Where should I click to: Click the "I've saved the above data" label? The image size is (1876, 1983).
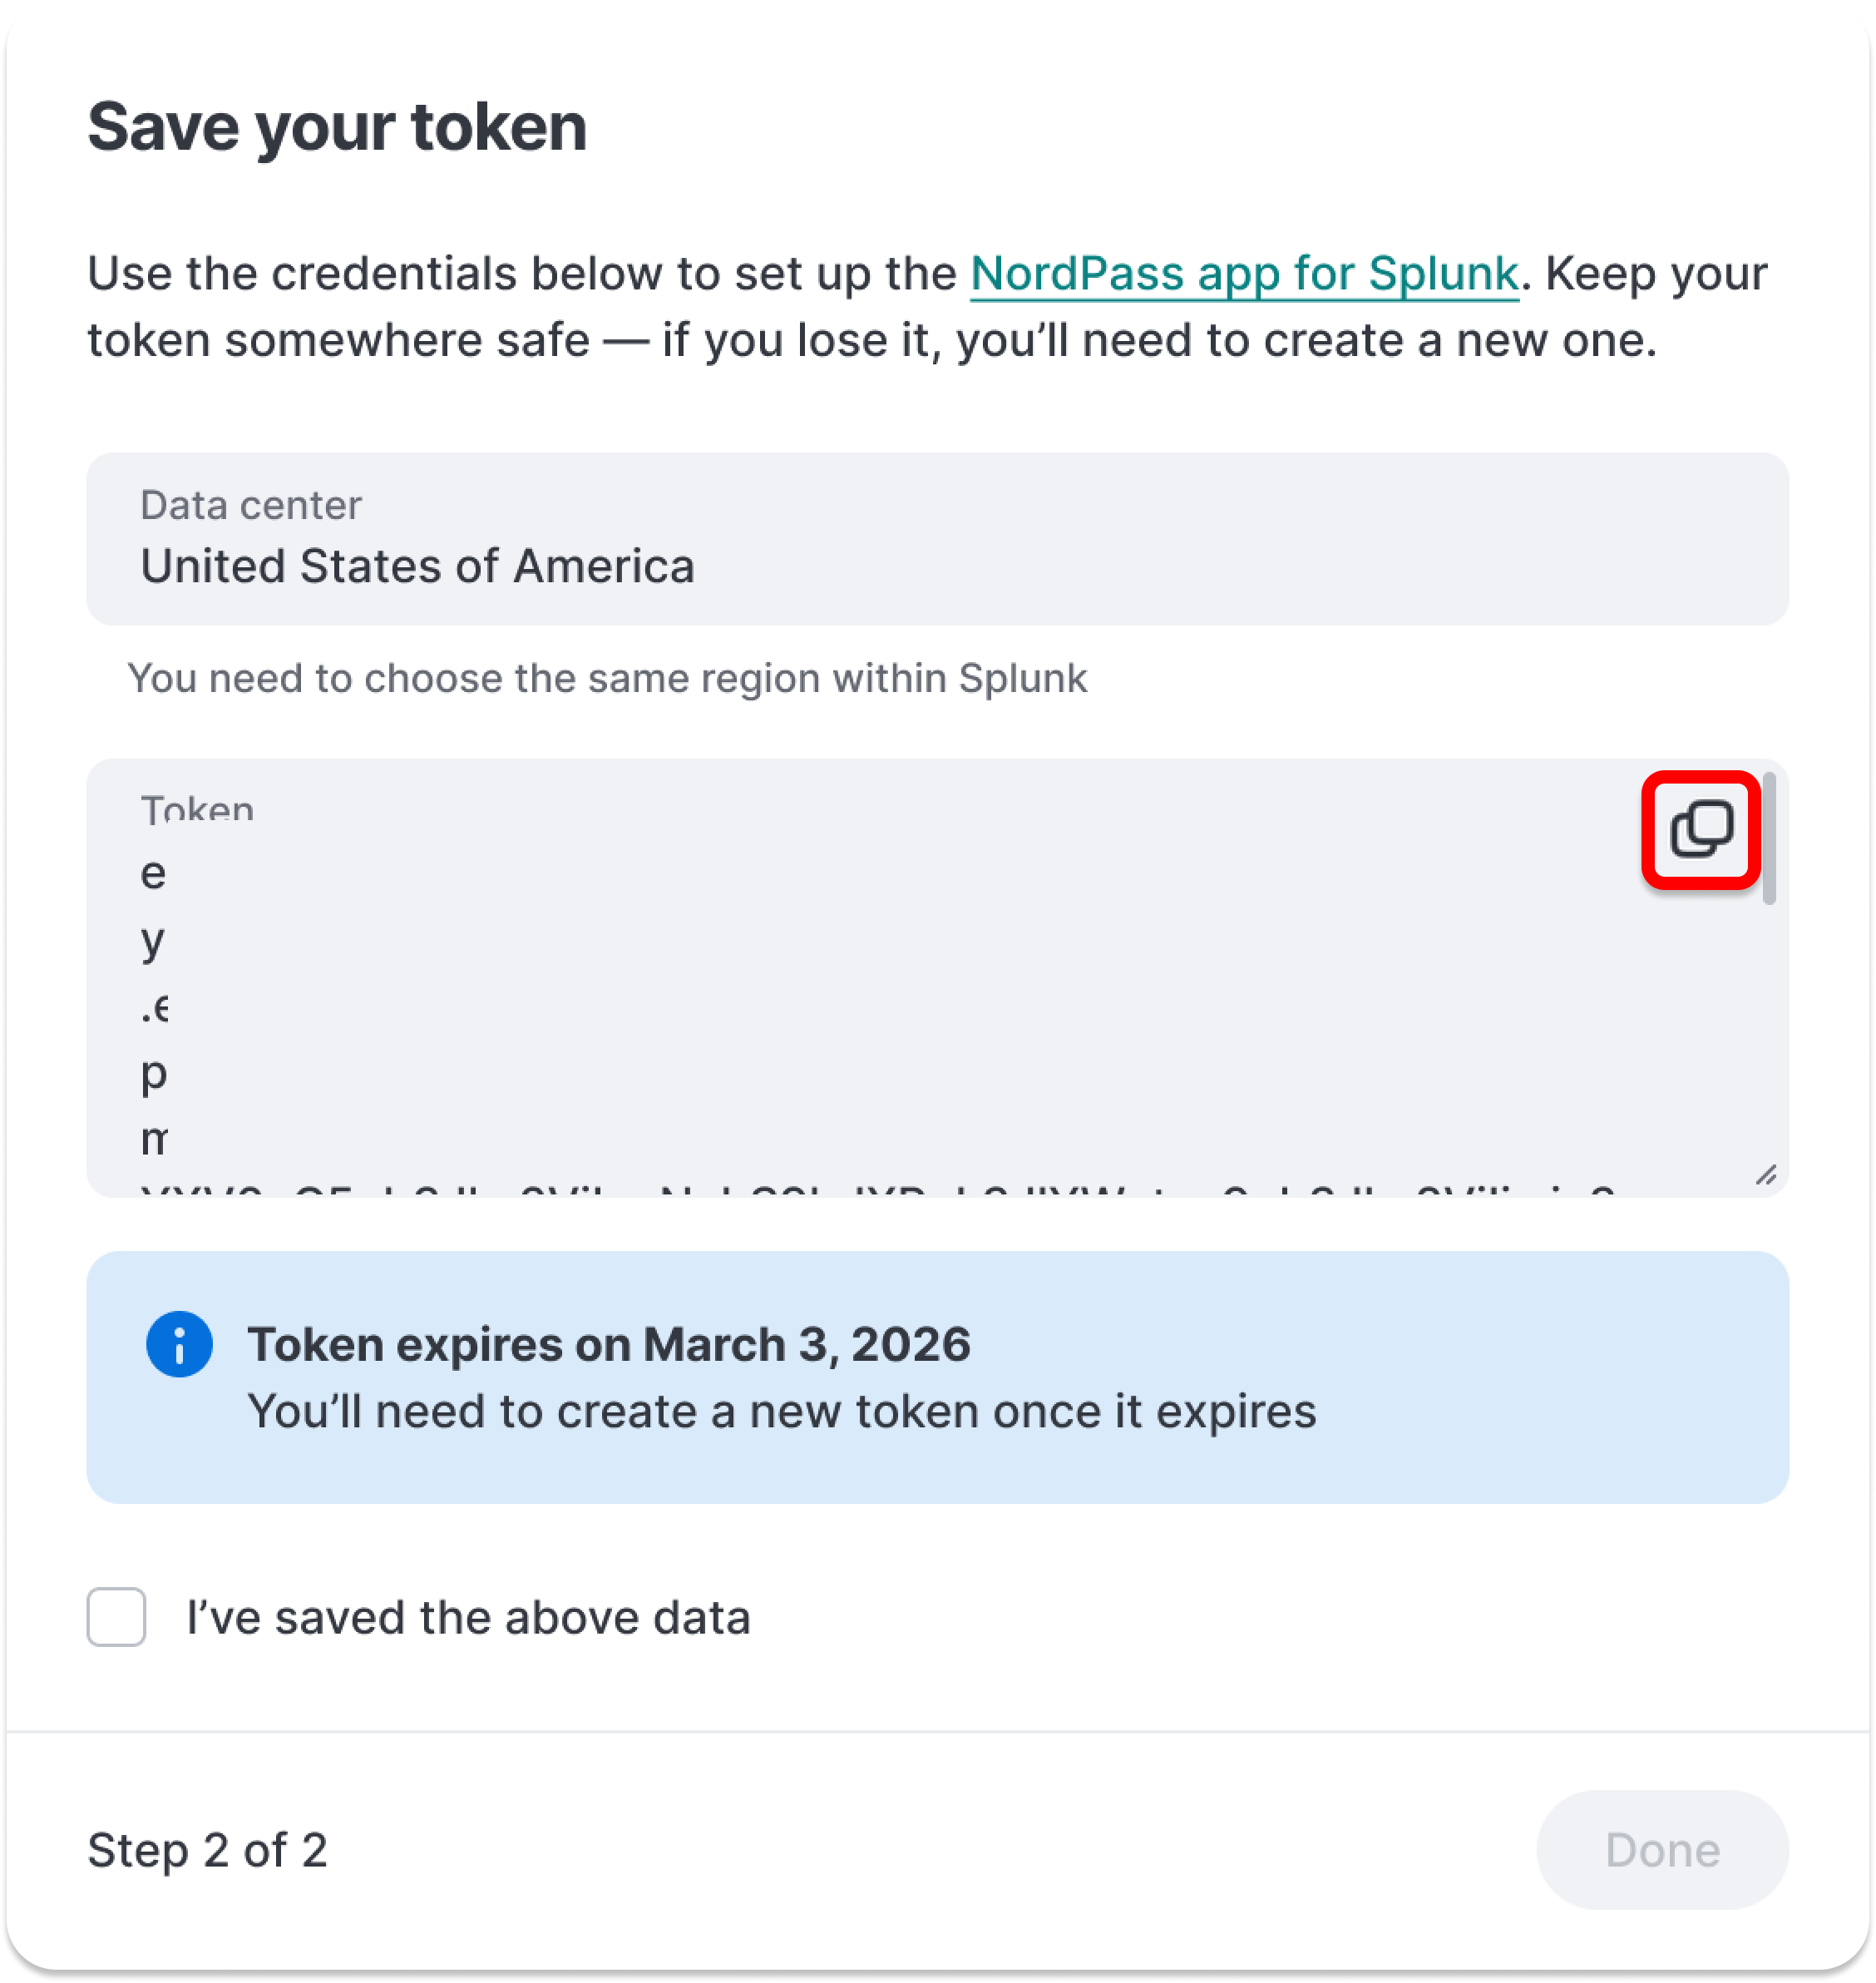pos(468,1617)
